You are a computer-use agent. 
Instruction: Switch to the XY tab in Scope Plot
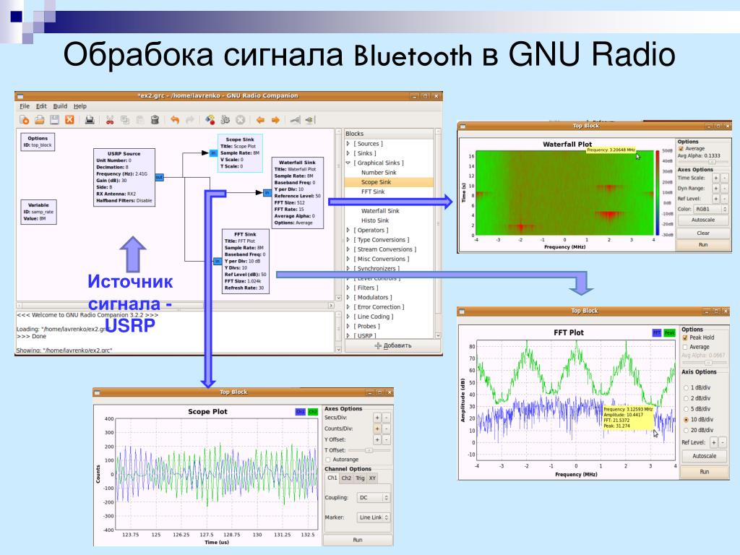pos(372,478)
